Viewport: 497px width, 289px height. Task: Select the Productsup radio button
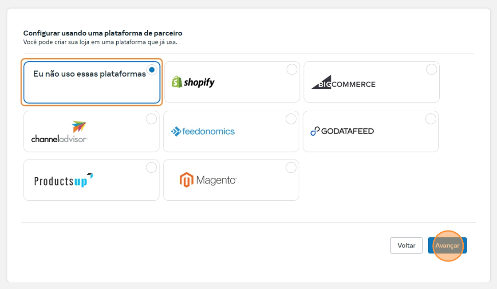(151, 168)
